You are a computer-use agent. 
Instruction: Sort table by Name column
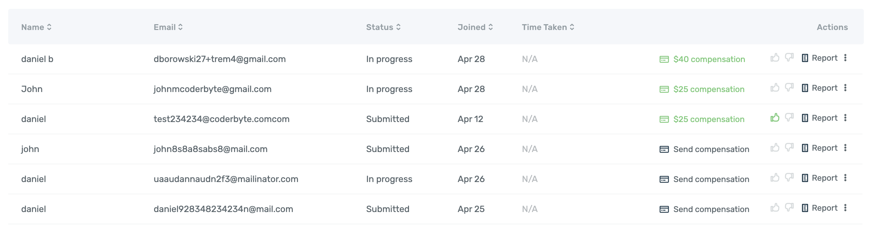pos(36,27)
